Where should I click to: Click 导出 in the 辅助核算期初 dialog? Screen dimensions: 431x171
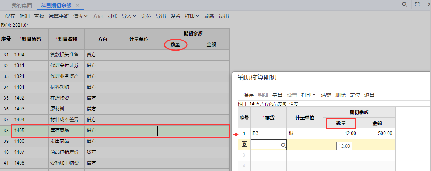click(277, 95)
